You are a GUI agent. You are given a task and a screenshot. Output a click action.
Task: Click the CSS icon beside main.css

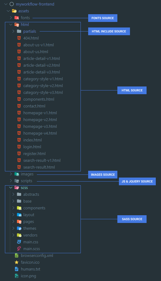click(19, 242)
